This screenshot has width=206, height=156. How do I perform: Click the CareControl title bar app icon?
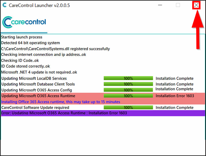pyautogui.click(x=4, y=5)
